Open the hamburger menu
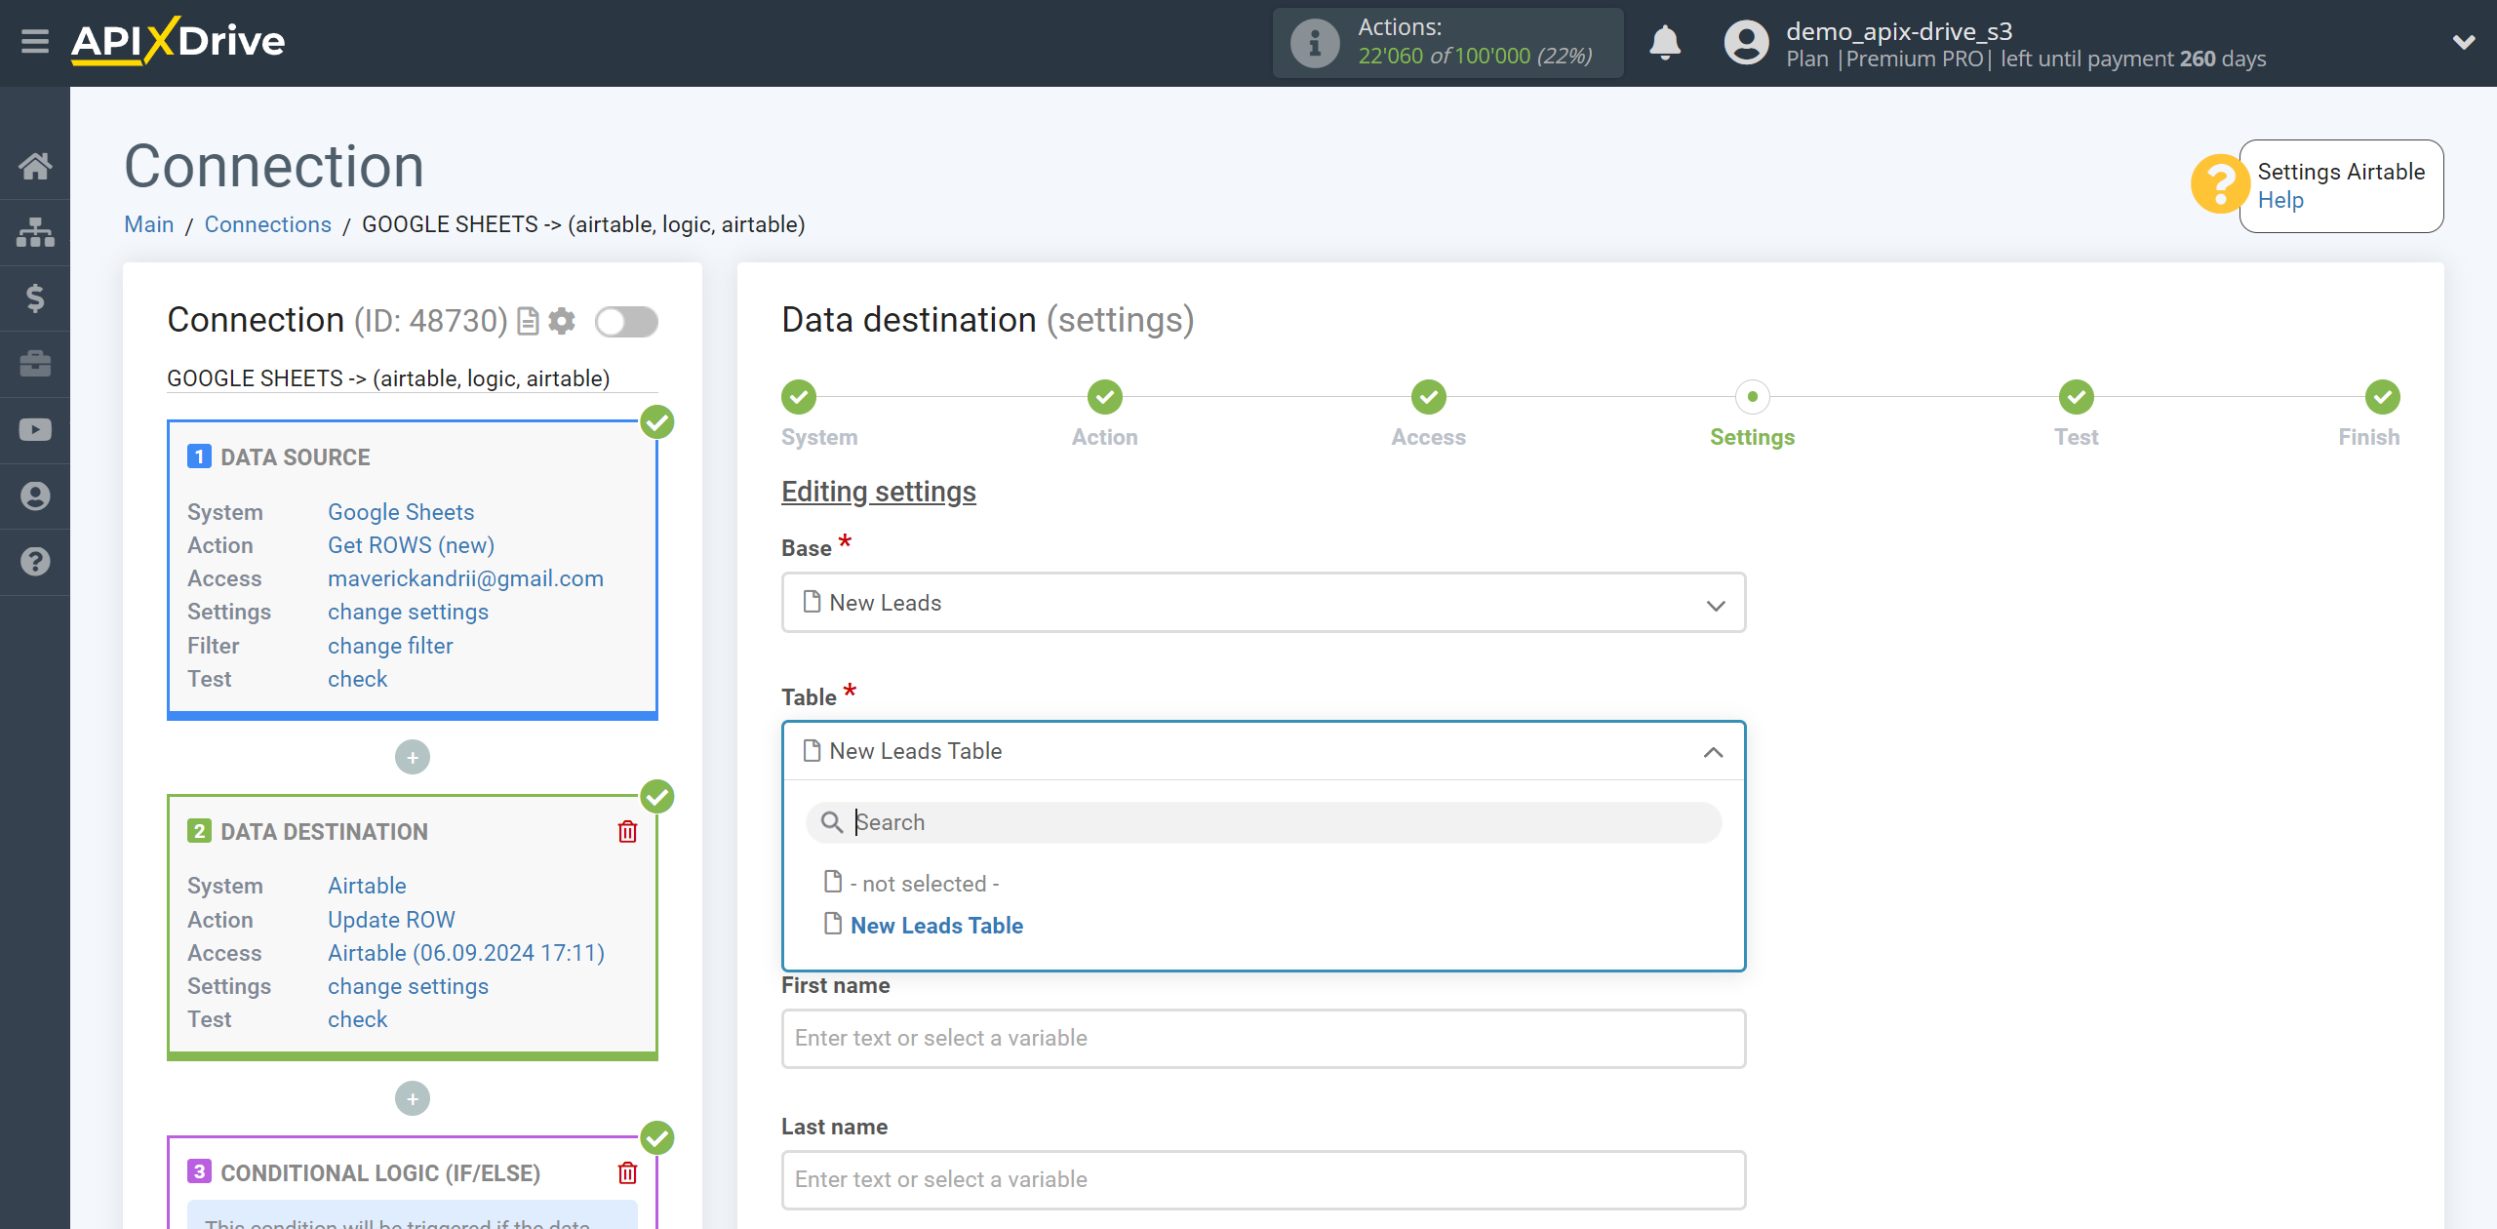Image resolution: width=2497 pixels, height=1229 pixels. (x=35, y=42)
